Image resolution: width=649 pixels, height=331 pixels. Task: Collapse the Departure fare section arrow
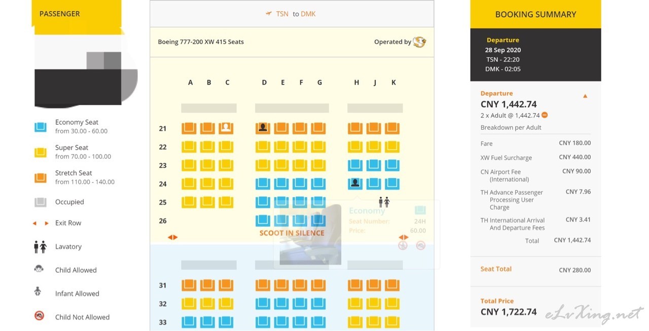pyautogui.click(x=585, y=96)
